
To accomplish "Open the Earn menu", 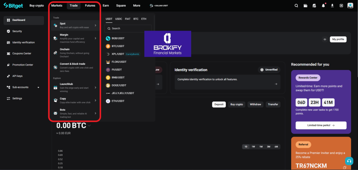I will pyautogui.click(x=106, y=6).
